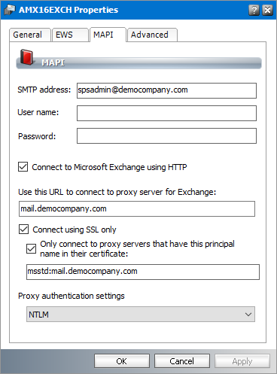The width and height of the screenshot is (277, 374).
Task: Click the dropdown chevron arrow next to NTLM
Action: pyautogui.click(x=248, y=315)
